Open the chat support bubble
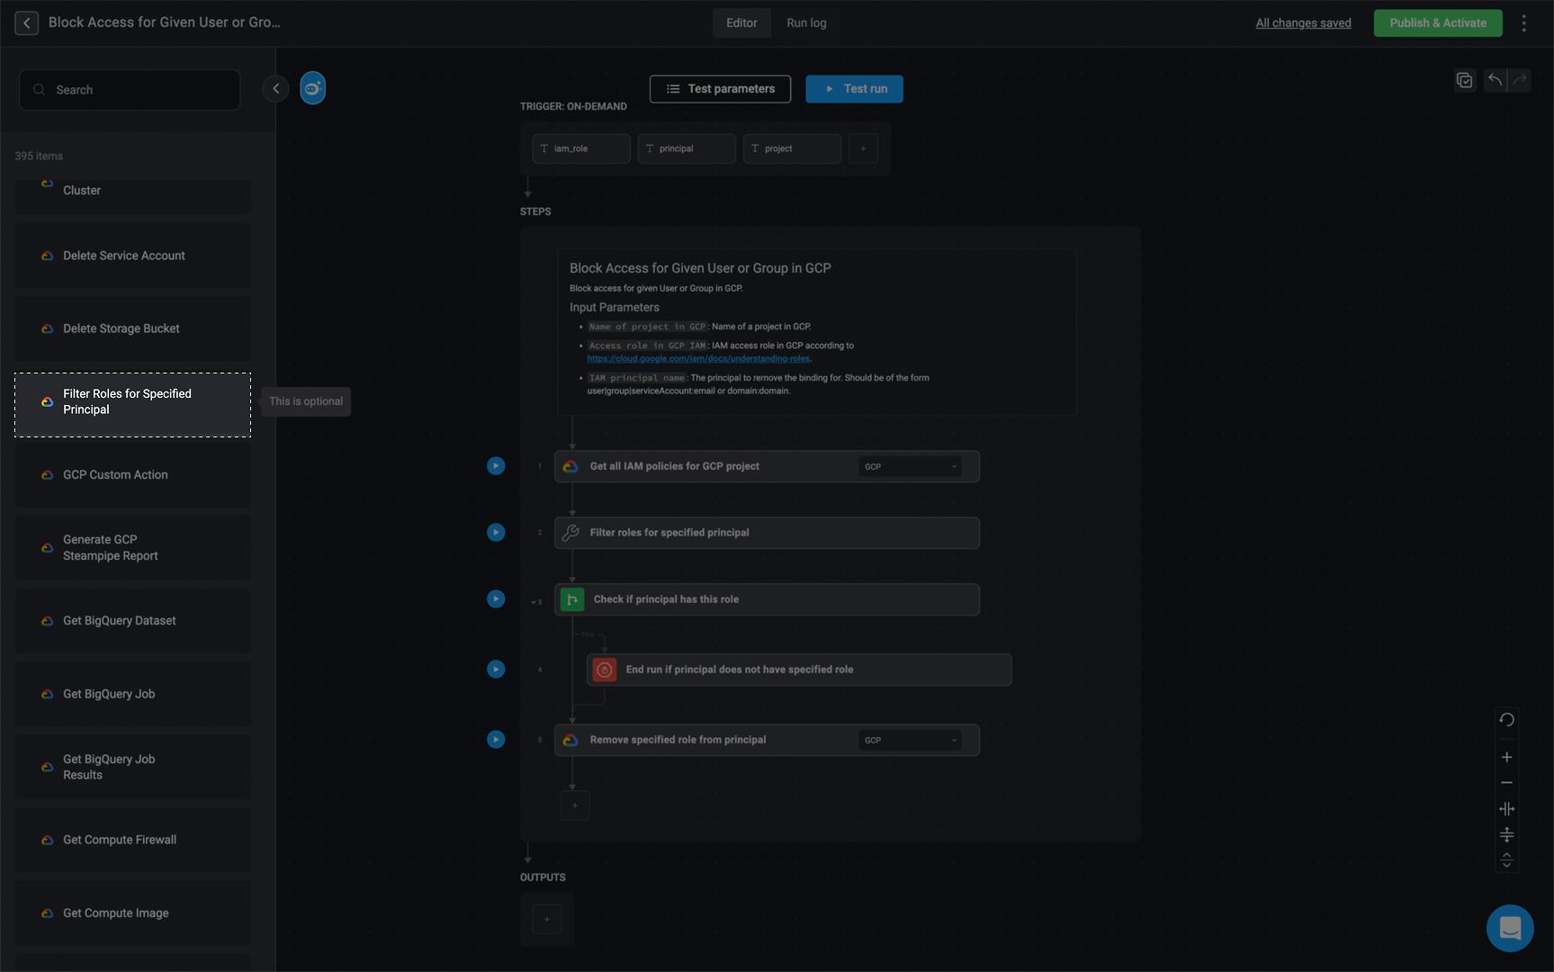Image resolution: width=1554 pixels, height=972 pixels. pos(1510,928)
